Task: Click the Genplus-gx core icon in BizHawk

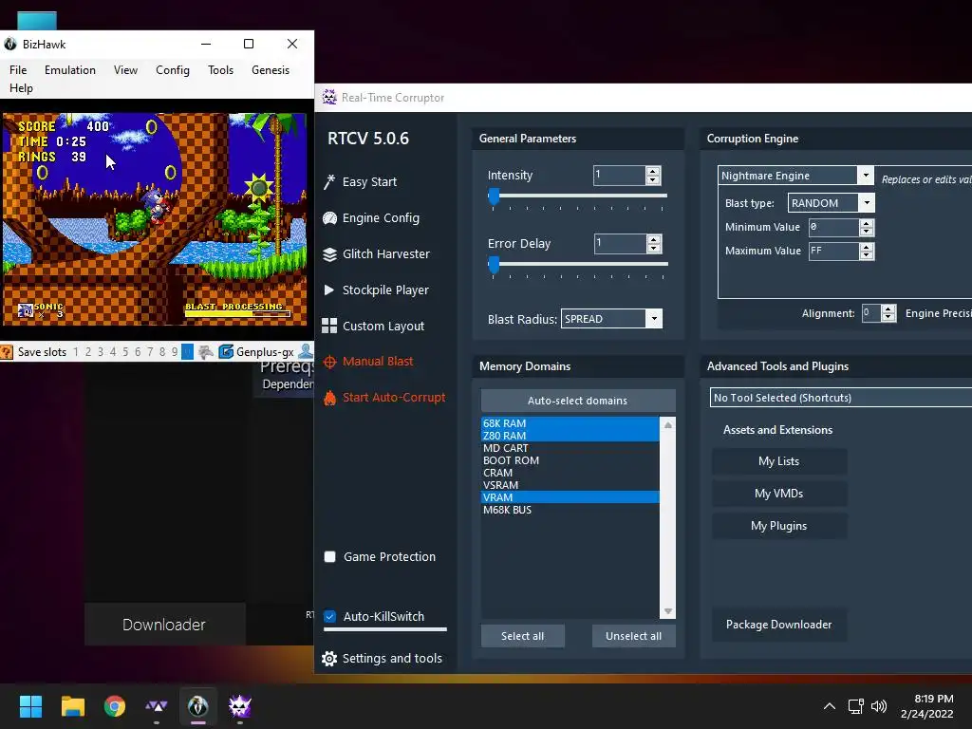Action: pyautogui.click(x=226, y=352)
